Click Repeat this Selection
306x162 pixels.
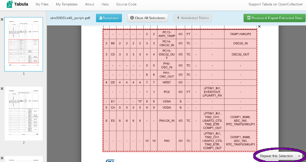pos(276,156)
